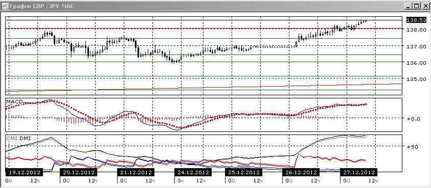The width and height of the screenshot is (431, 188).
Task: Select the 25.12.2012 date marker
Action: point(243,173)
